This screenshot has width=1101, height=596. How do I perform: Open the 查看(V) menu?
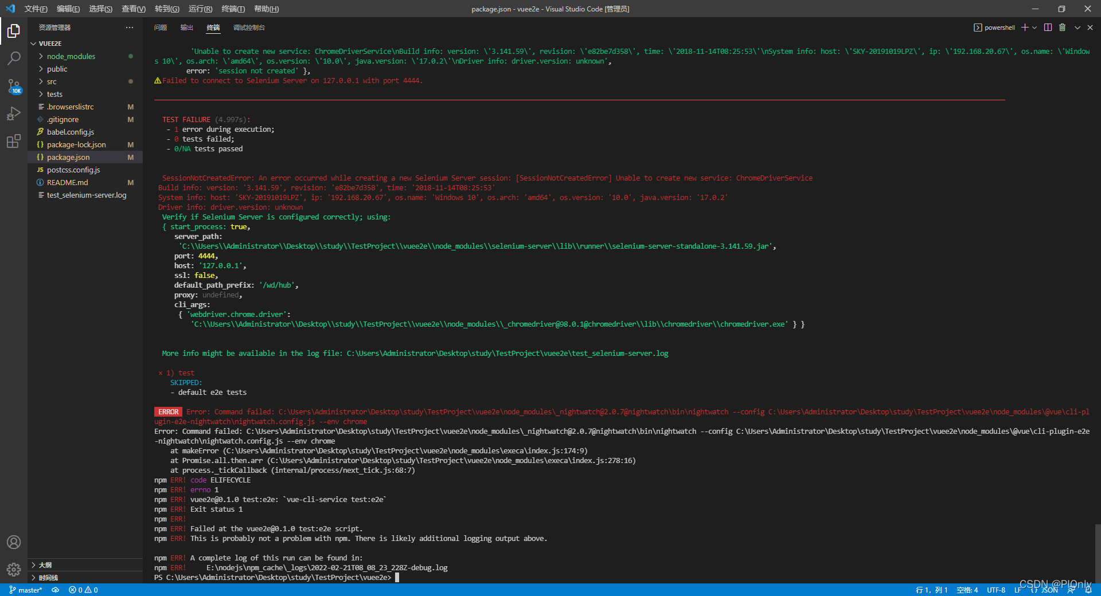(133, 9)
